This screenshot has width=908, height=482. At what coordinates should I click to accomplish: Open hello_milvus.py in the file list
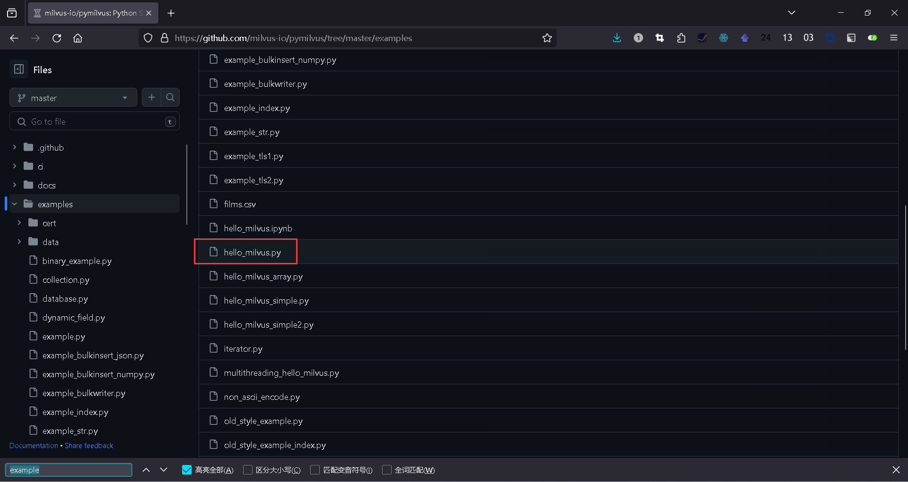253,253
